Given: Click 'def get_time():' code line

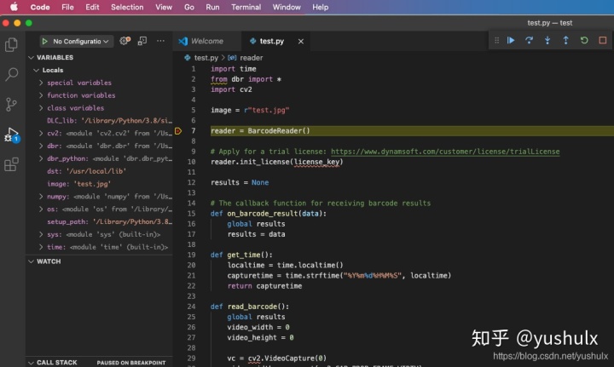Looking at the screenshot, I should click(x=241, y=255).
